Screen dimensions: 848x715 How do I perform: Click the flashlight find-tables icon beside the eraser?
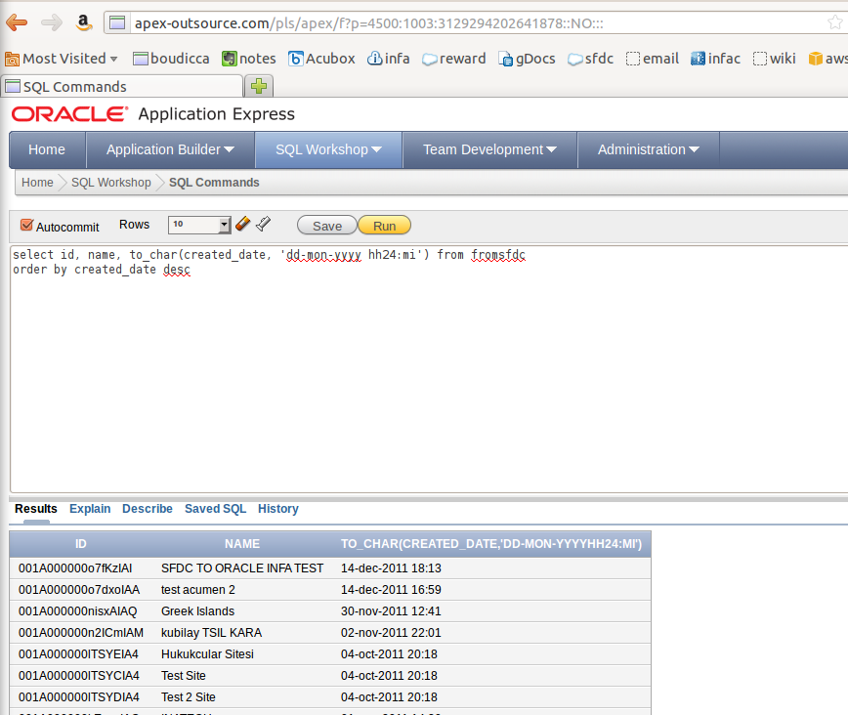point(262,224)
